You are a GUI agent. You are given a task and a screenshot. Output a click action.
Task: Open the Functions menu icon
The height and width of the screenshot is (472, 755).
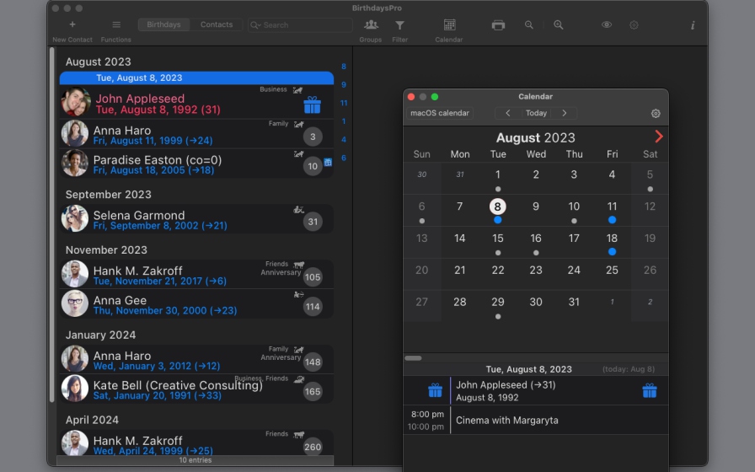pyautogui.click(x=116, y=24)
